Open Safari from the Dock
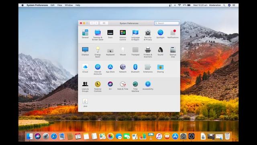This screenshot has height=145, width=257. point(54,136)
